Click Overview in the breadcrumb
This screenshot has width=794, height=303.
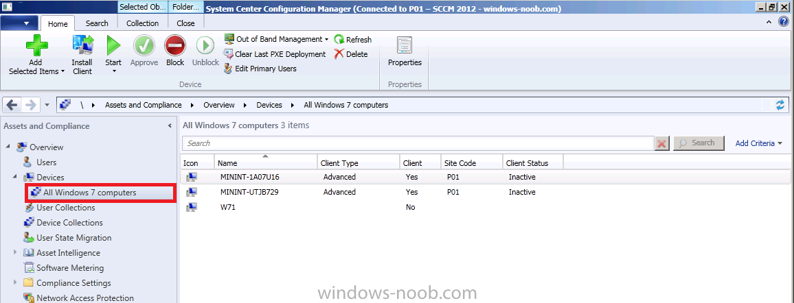218,105
